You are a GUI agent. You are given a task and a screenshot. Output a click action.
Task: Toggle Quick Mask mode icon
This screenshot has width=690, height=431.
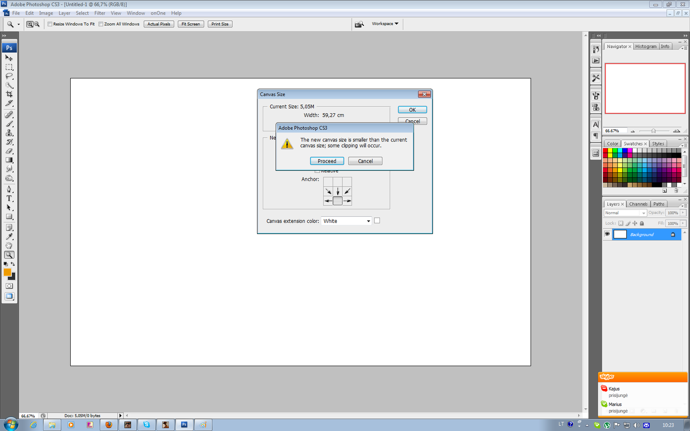[9, 286]
